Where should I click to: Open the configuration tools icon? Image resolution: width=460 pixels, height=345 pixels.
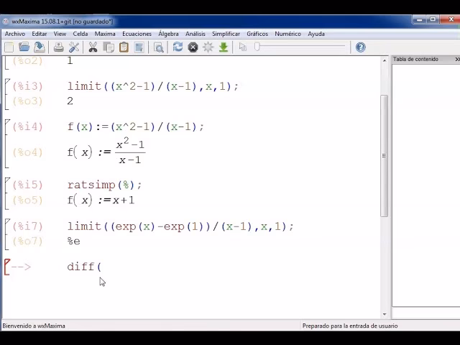[74, 47]
